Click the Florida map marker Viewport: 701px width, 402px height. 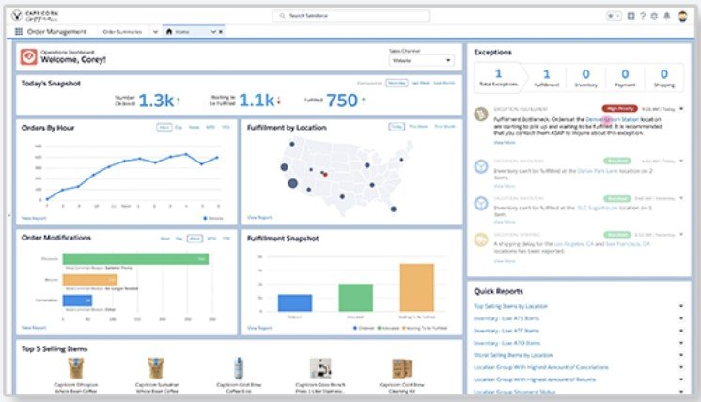pos(394,209)
